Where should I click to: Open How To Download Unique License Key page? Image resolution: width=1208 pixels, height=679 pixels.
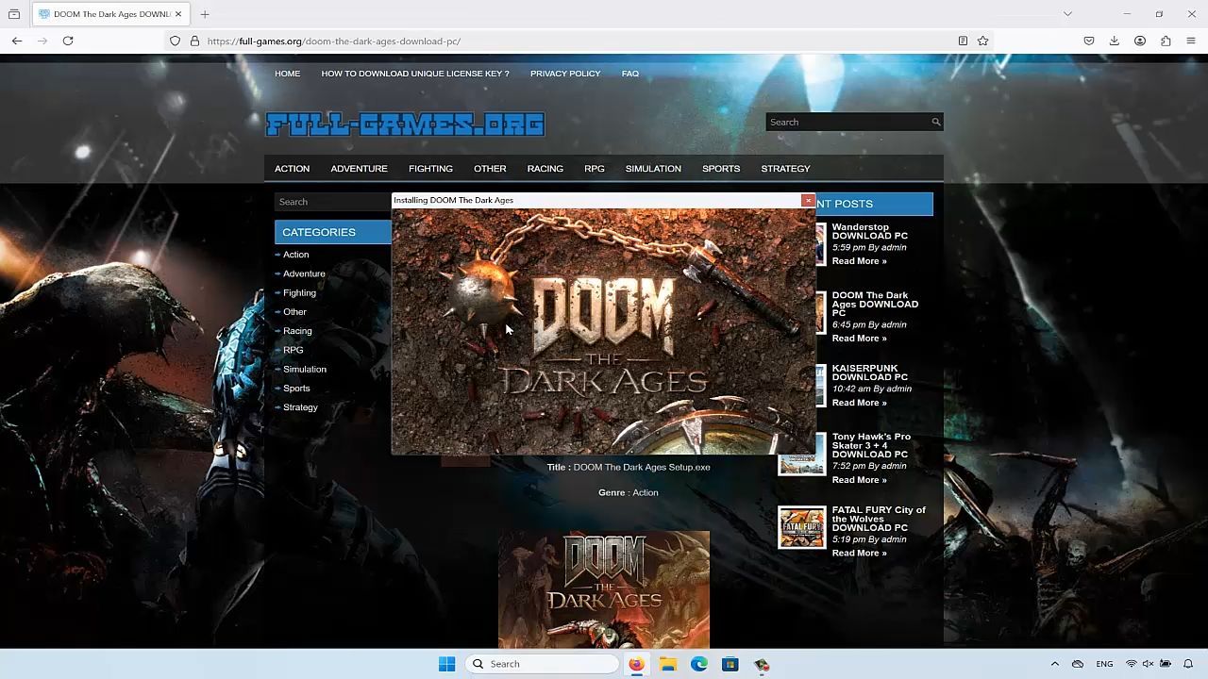click(414, 74)
